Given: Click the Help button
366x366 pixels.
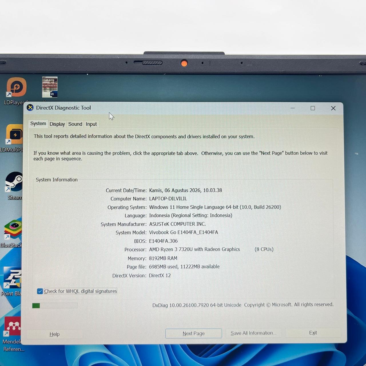Looking at the screenshot, I should pyautogui.click(x=54, y=334).
